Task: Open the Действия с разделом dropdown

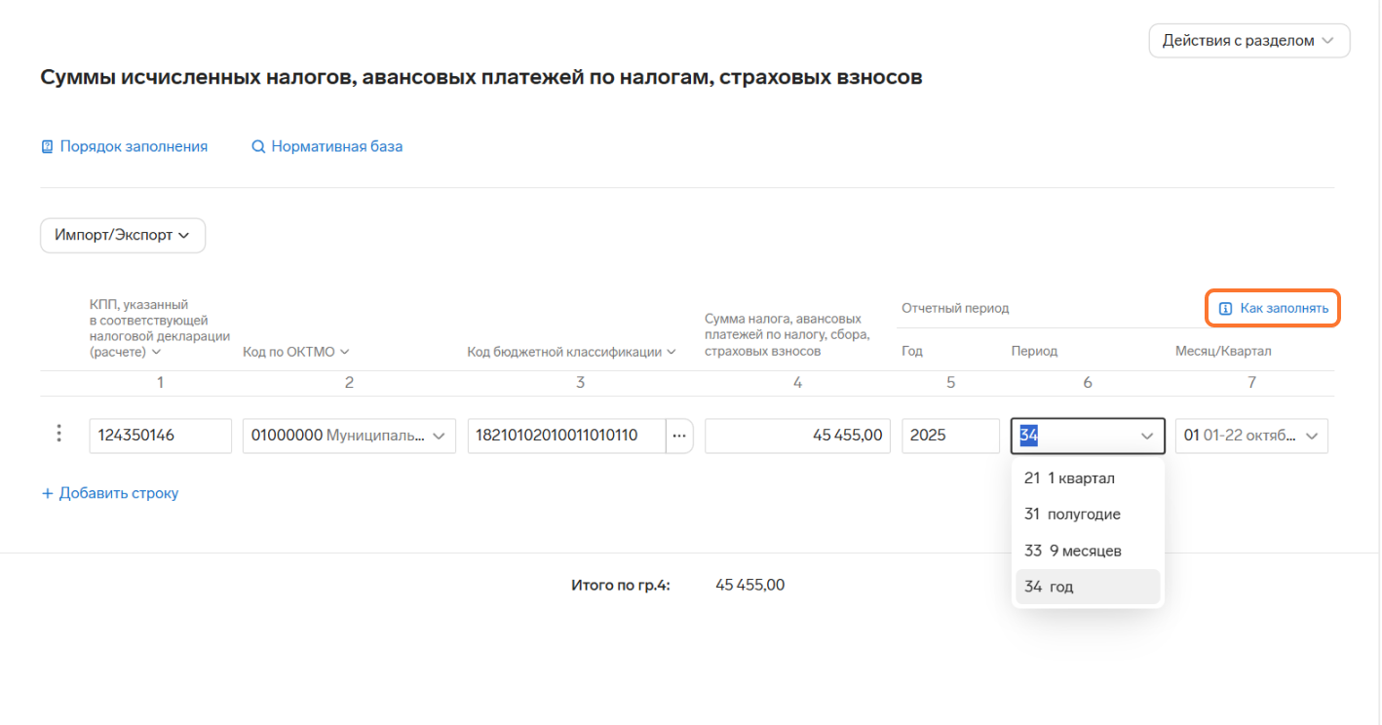Action: tap(1248, 41)
